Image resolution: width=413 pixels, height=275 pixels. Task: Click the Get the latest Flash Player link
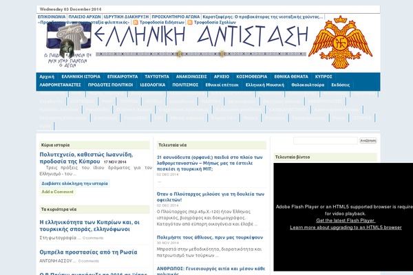(346, 221)
